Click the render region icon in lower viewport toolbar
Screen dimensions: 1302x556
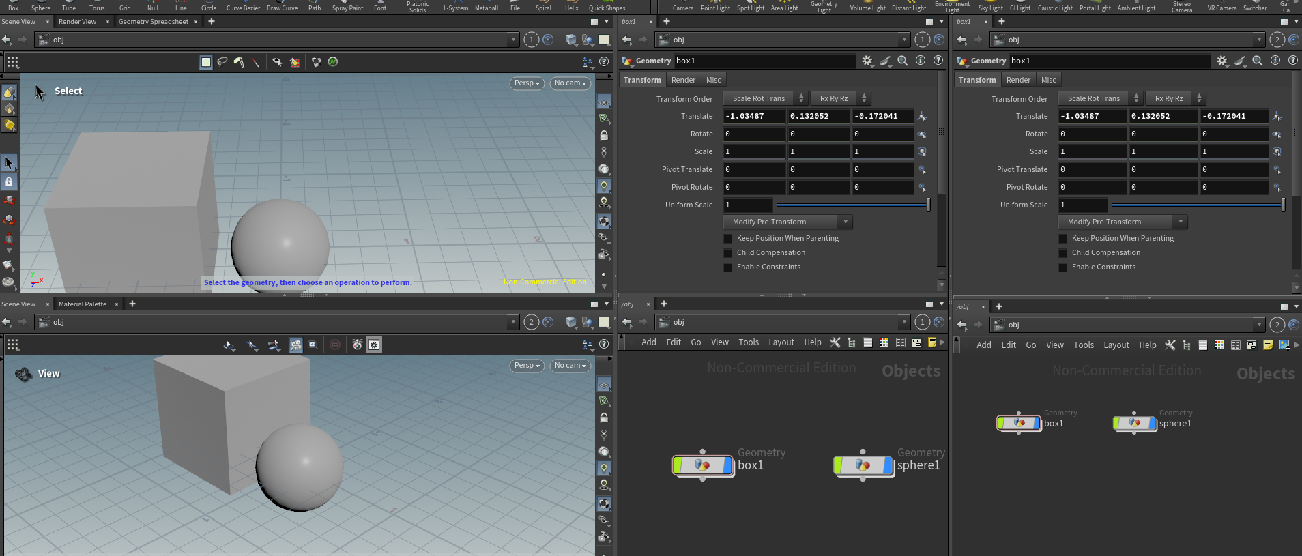[313, 345]
